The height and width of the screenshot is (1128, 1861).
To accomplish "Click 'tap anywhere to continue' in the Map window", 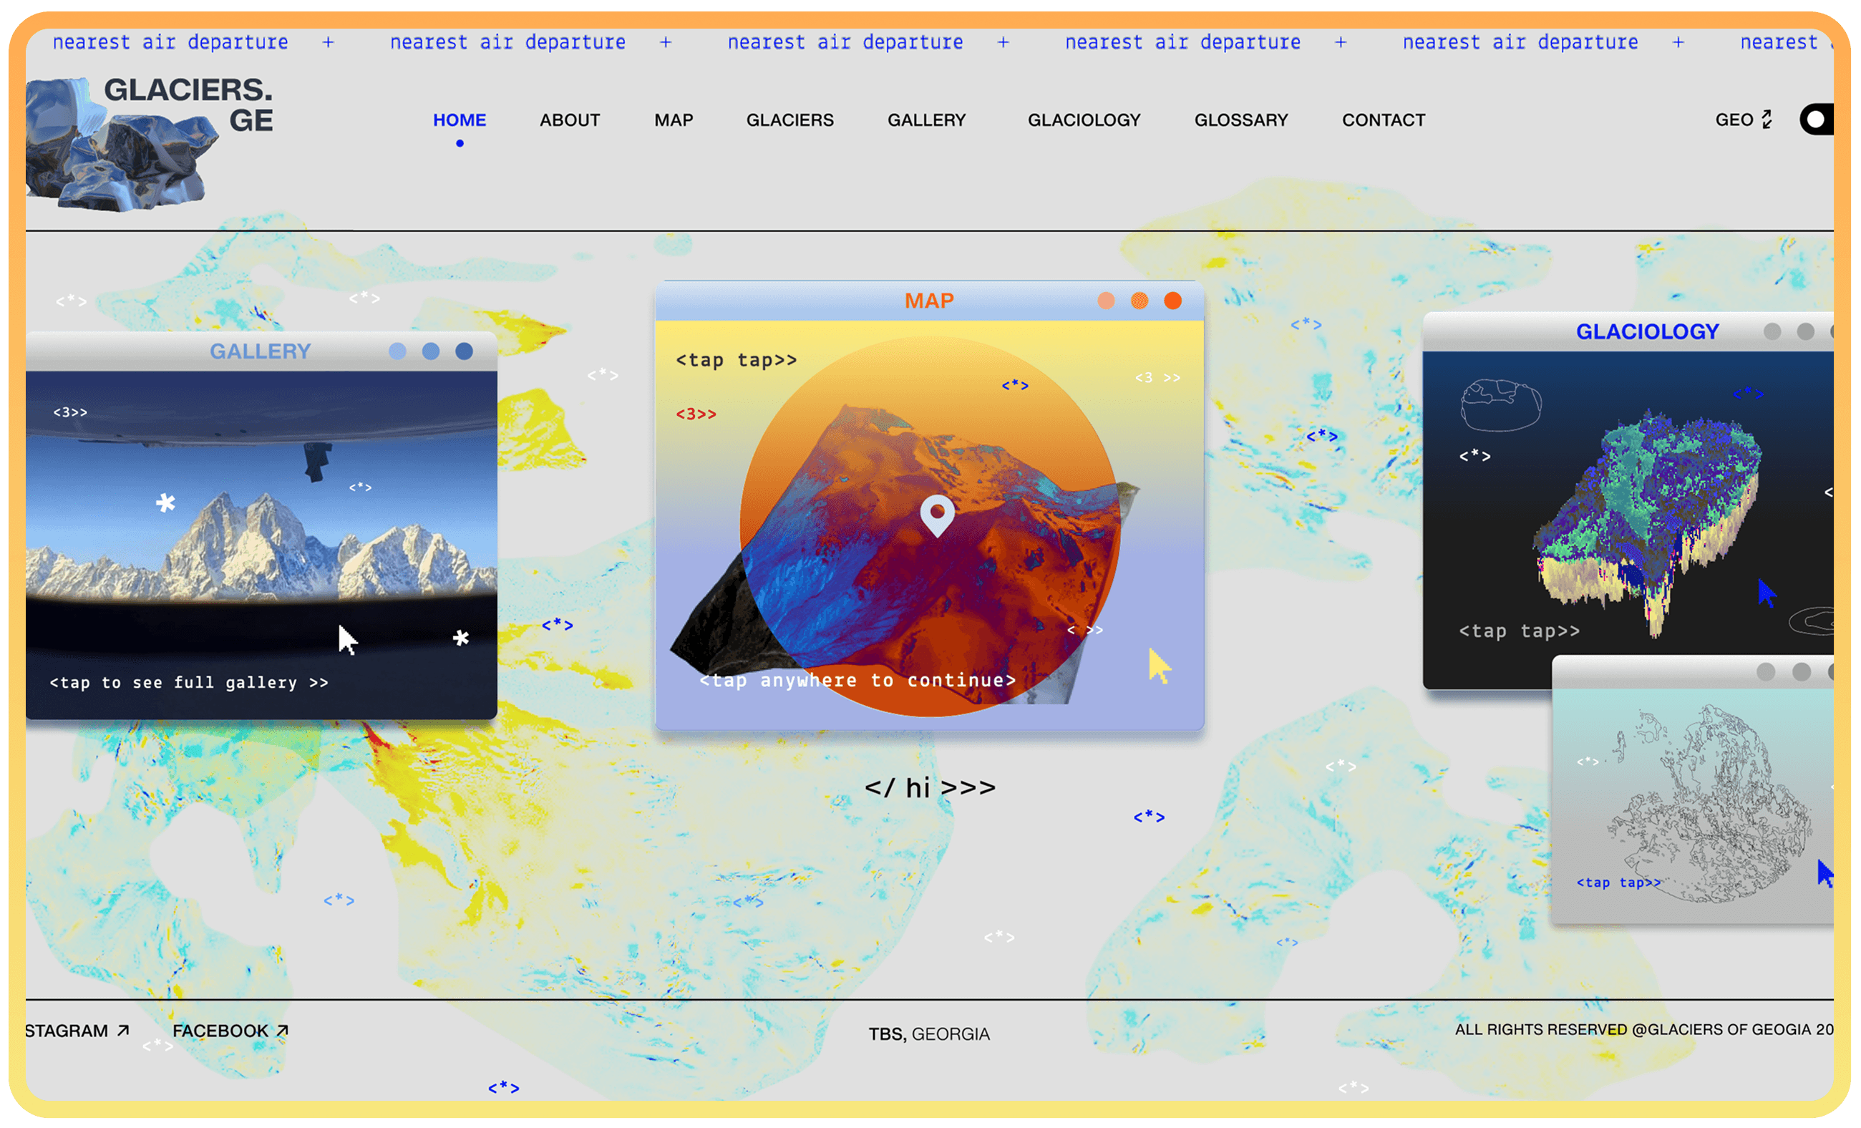I will pos(857,680).
